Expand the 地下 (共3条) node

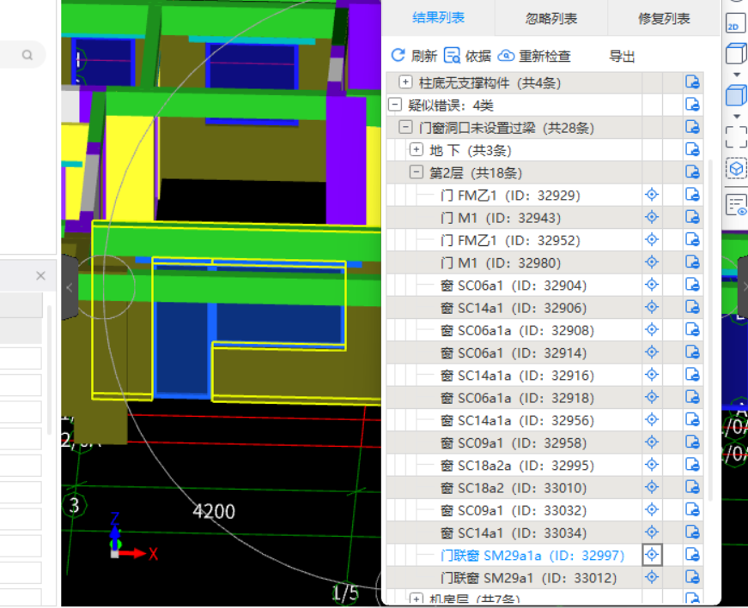coord(416,149)
